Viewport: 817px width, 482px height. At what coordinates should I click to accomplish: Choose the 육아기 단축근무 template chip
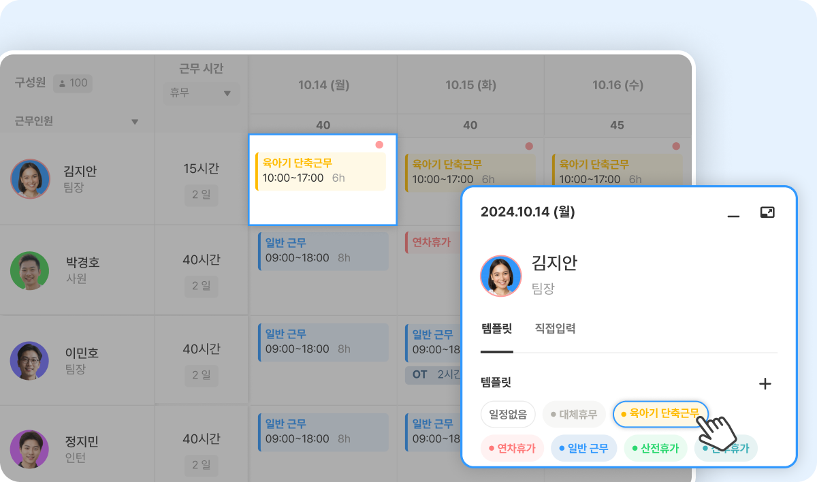point(660,413)
